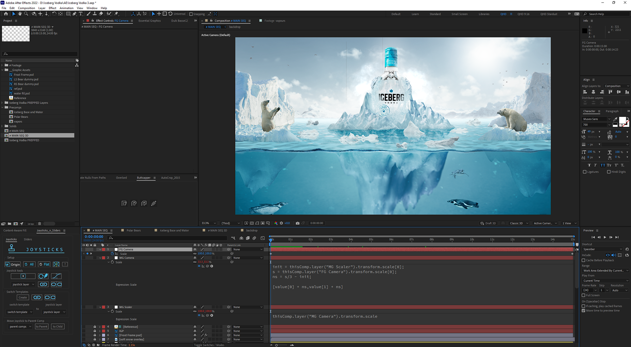Go to Home screen icon
The image size is (631, 347).
(6, 14)
